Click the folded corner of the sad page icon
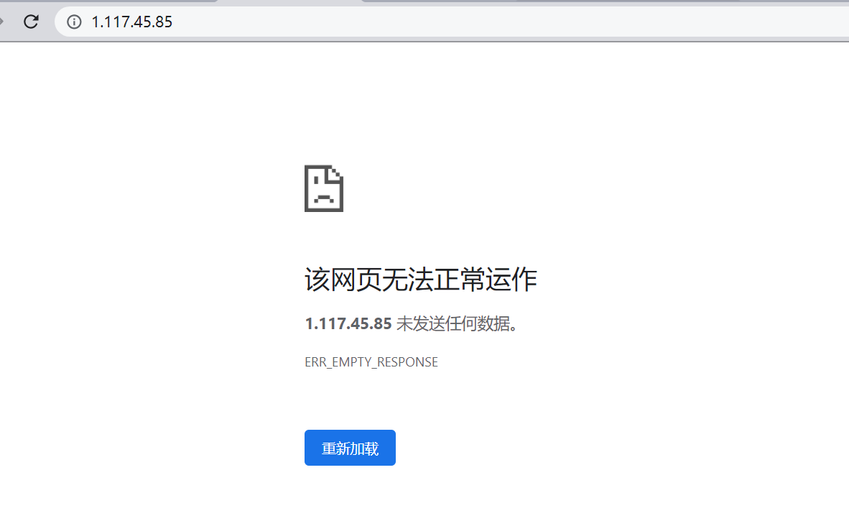The width and height of the screenshot is (849, 516). (x=335, y=173)
